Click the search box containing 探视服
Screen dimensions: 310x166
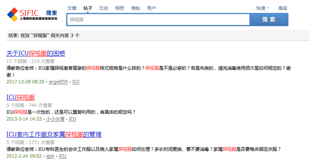pos(158,20)
